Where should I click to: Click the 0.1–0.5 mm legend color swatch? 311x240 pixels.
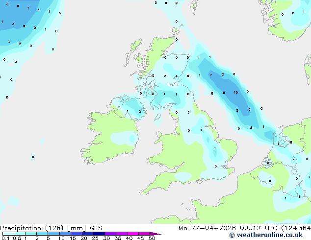pos(8,234)
